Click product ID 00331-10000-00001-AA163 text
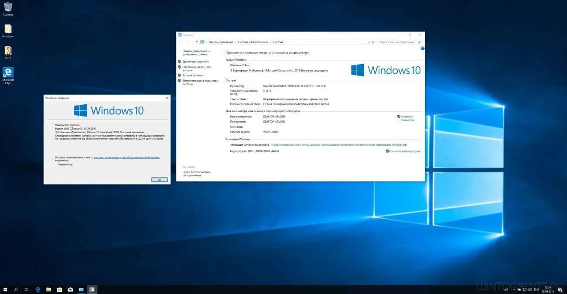This screenshot has height=294, width=567. 263,151
